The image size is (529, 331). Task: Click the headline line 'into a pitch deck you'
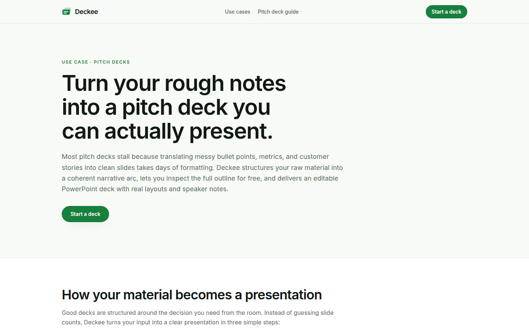click(x=166, y=107)
